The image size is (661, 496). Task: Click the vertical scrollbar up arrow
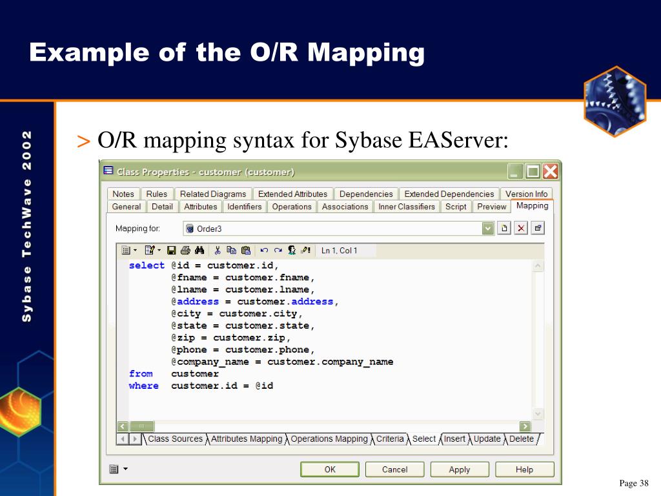point(538,265)
